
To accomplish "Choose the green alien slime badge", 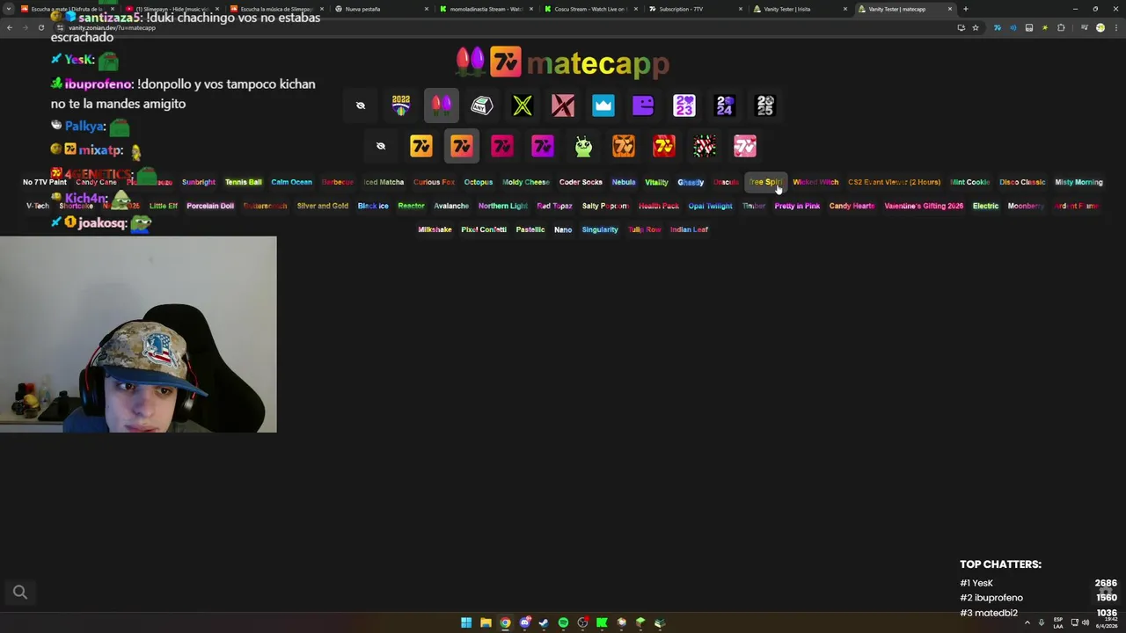I will (583, 146).
